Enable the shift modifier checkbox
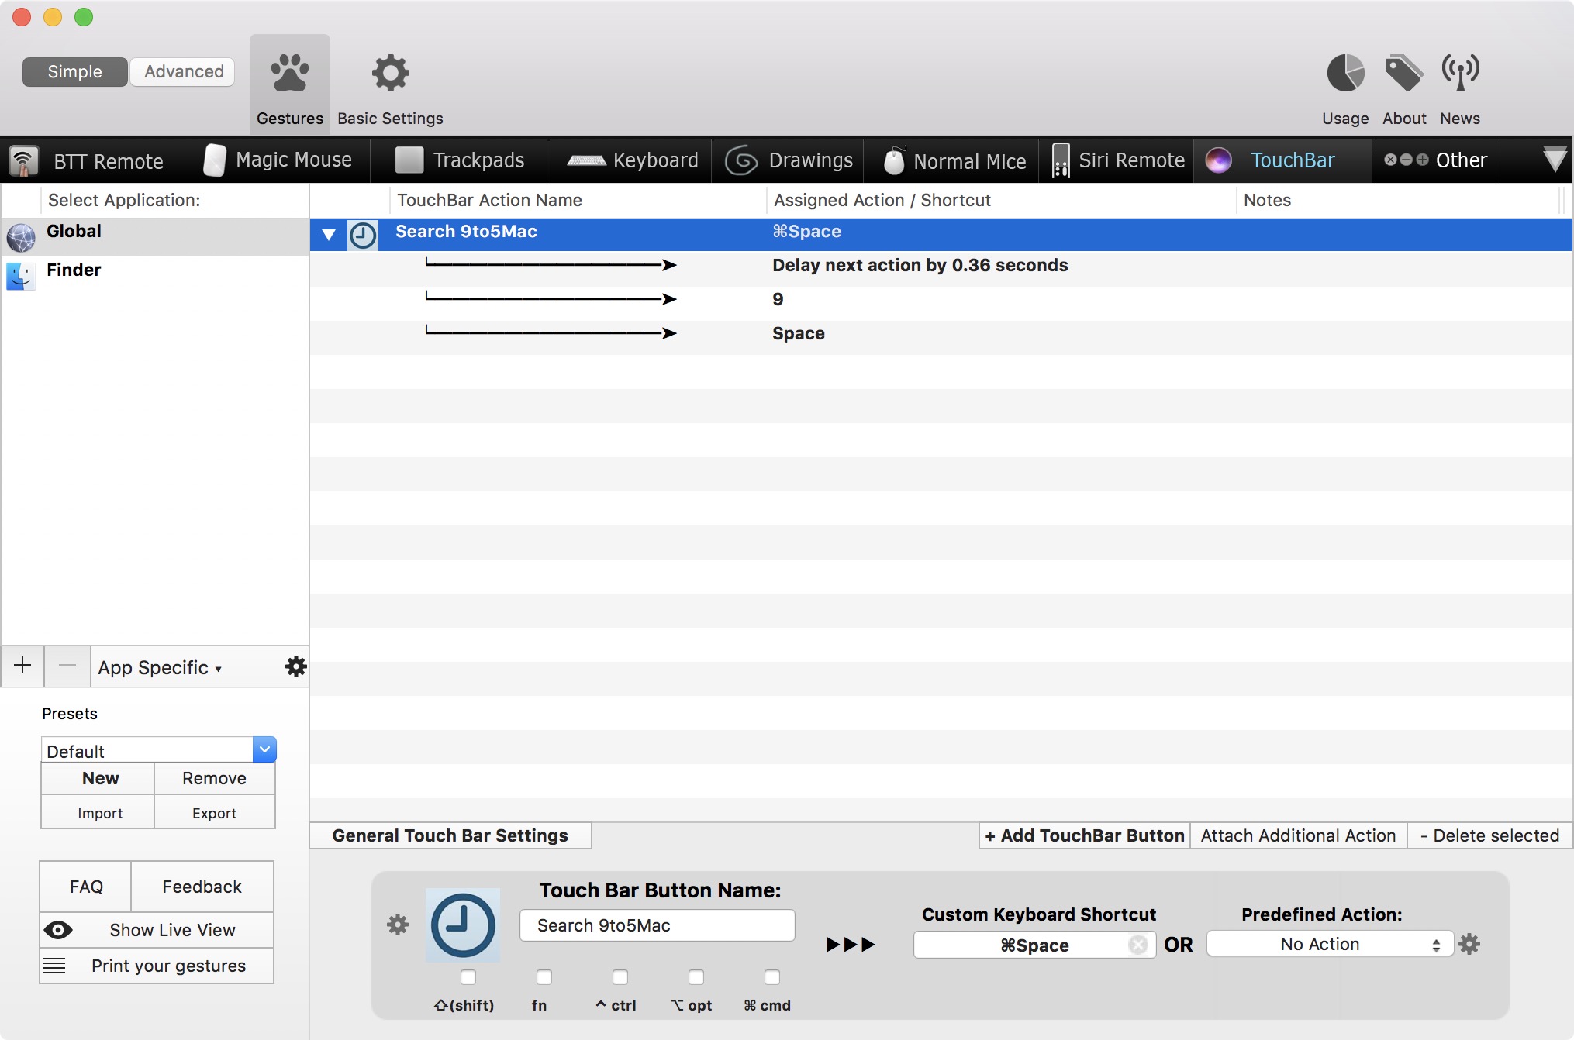The height and width of the screenshot is (1040, 1574). coord(468,977)
